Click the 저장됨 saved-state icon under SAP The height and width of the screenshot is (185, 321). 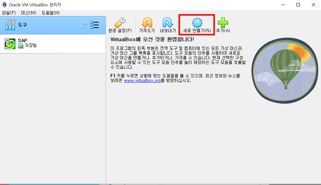point(21,46)
